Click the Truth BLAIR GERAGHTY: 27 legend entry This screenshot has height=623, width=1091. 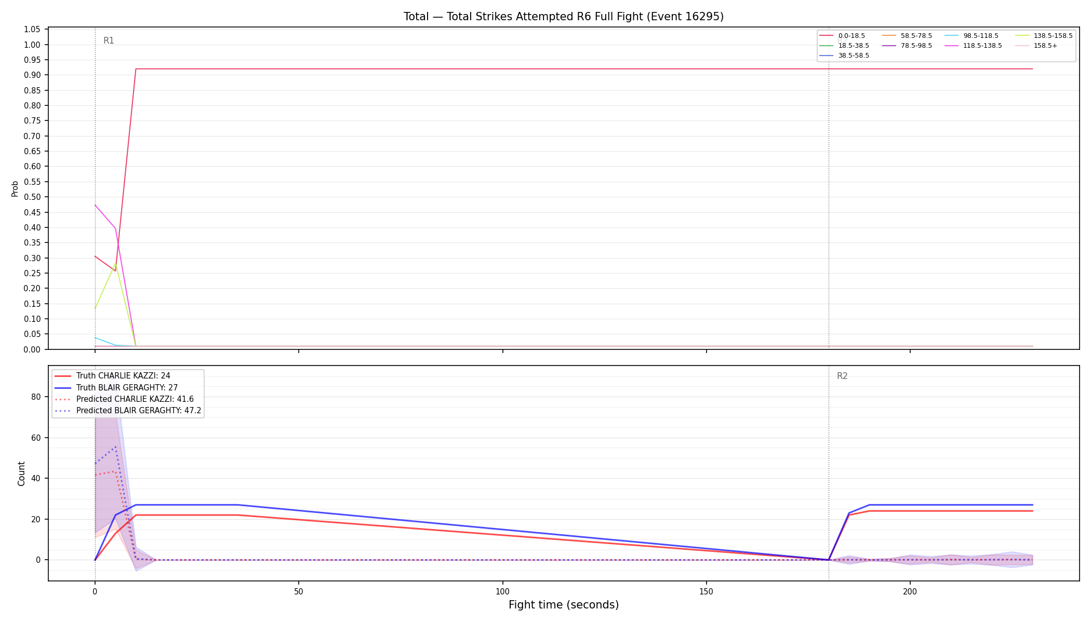click(x=127, y=388)
